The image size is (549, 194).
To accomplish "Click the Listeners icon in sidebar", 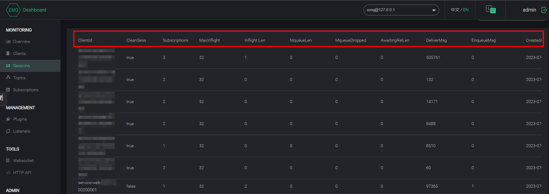I will 8,131.
